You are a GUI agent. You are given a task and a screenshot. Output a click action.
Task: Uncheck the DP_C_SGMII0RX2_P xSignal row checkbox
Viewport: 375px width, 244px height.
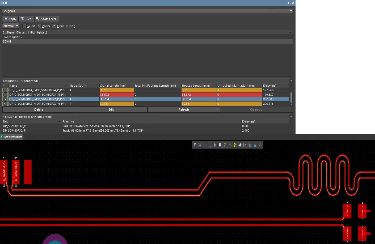5,99
